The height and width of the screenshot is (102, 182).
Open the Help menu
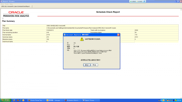pos(11,4)
